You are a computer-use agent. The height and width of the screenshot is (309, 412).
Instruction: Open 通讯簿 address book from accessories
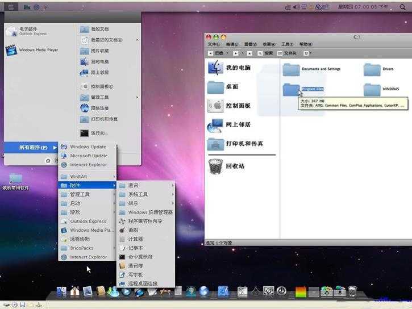click(x=146, y=266)
